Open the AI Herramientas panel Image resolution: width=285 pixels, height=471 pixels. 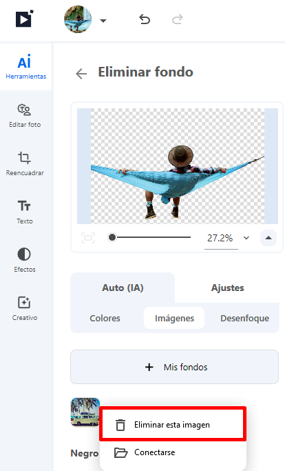click(25, 67)
